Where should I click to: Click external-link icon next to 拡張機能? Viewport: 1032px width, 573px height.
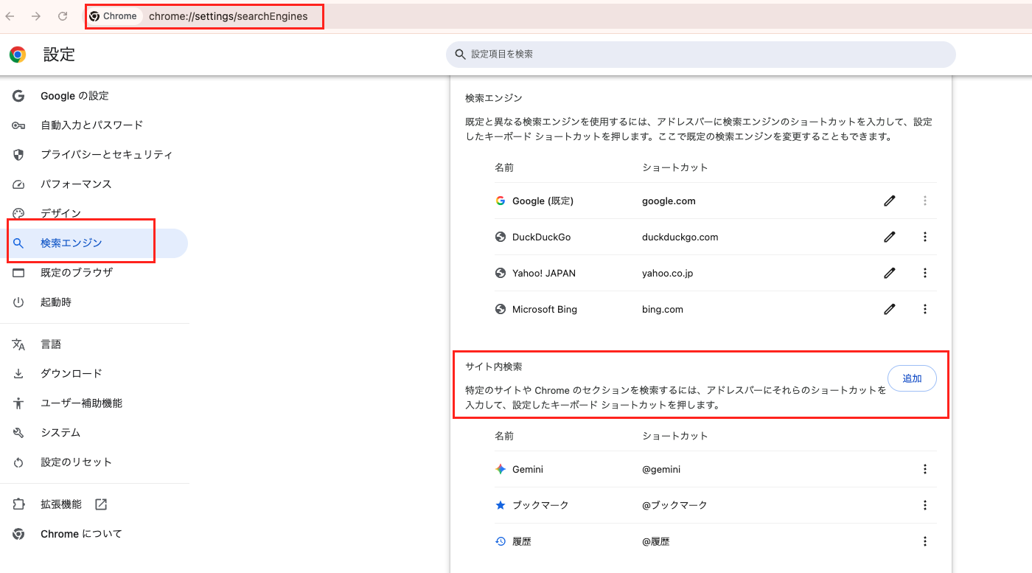101,504
